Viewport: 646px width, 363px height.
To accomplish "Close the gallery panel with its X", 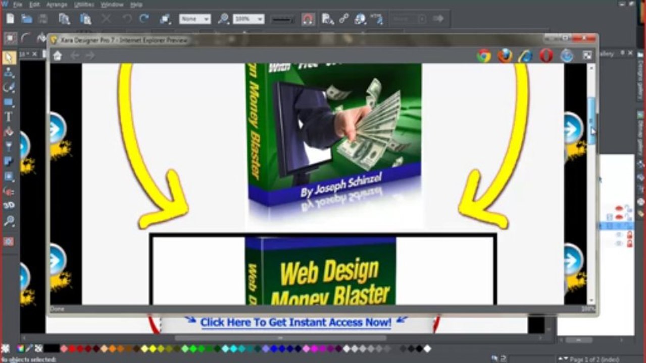I will click(x=631, y=52).
